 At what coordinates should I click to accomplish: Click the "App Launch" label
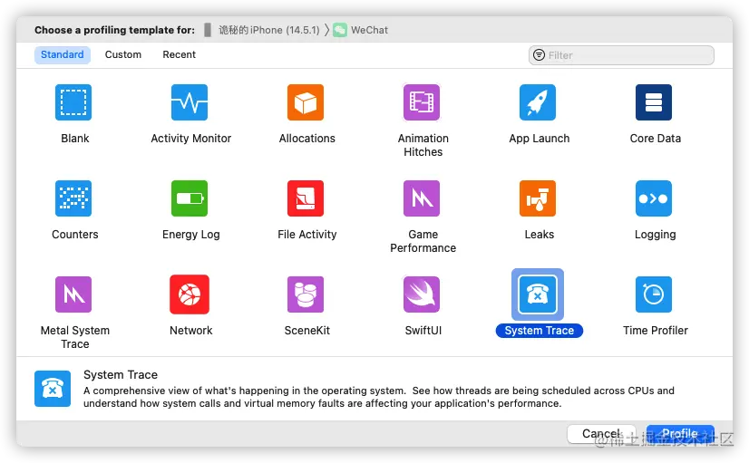click(540, 139)
